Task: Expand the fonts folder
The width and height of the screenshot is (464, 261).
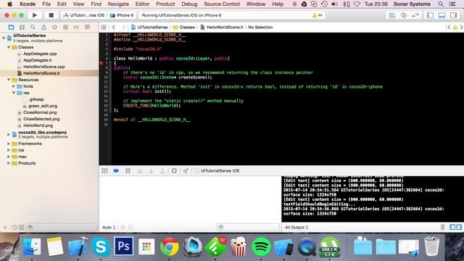Action: click(14, 86)
